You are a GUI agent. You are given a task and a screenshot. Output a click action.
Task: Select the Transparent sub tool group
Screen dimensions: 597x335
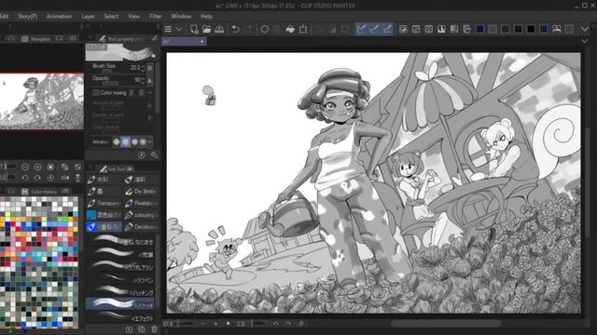tap(104, 203)
